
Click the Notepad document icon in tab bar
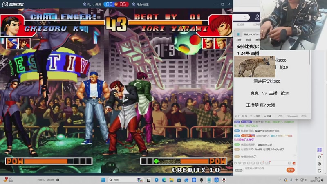(x=238, y=34)
